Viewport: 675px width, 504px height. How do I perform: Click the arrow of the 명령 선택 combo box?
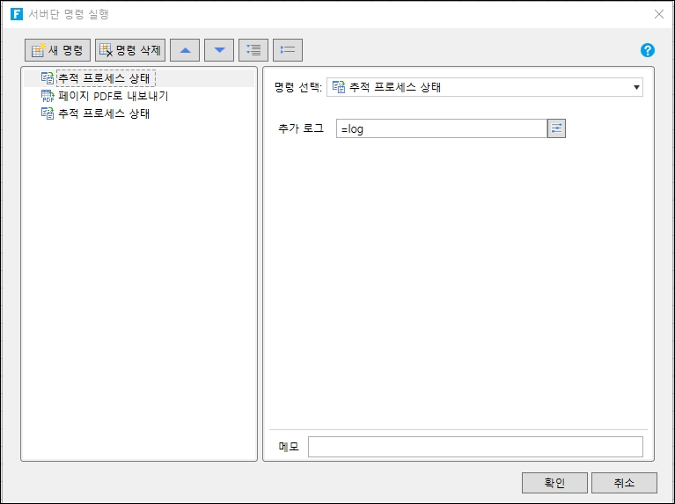click(x=635, y=87)
